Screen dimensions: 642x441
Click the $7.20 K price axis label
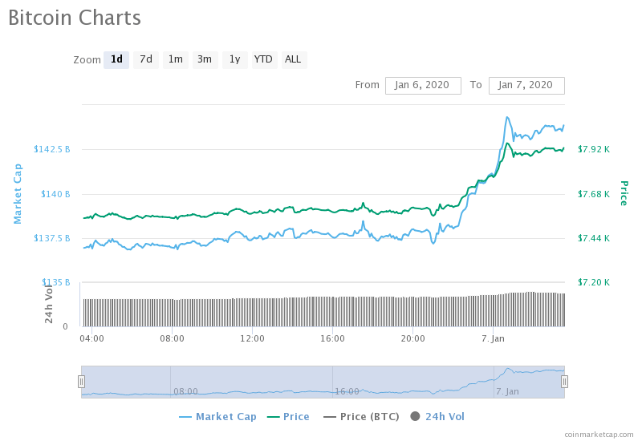[594, 282]
